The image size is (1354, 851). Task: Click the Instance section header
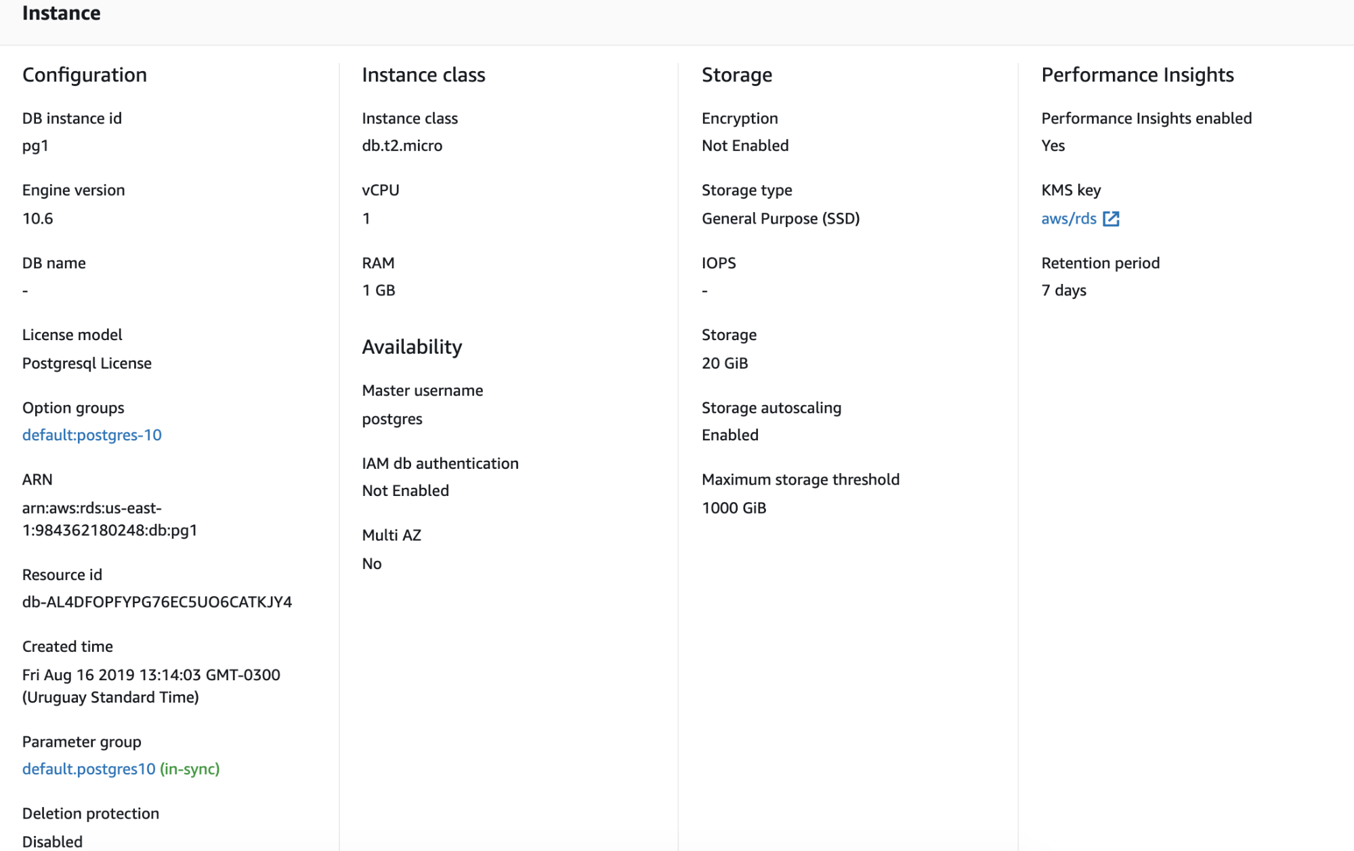(61, 14)
